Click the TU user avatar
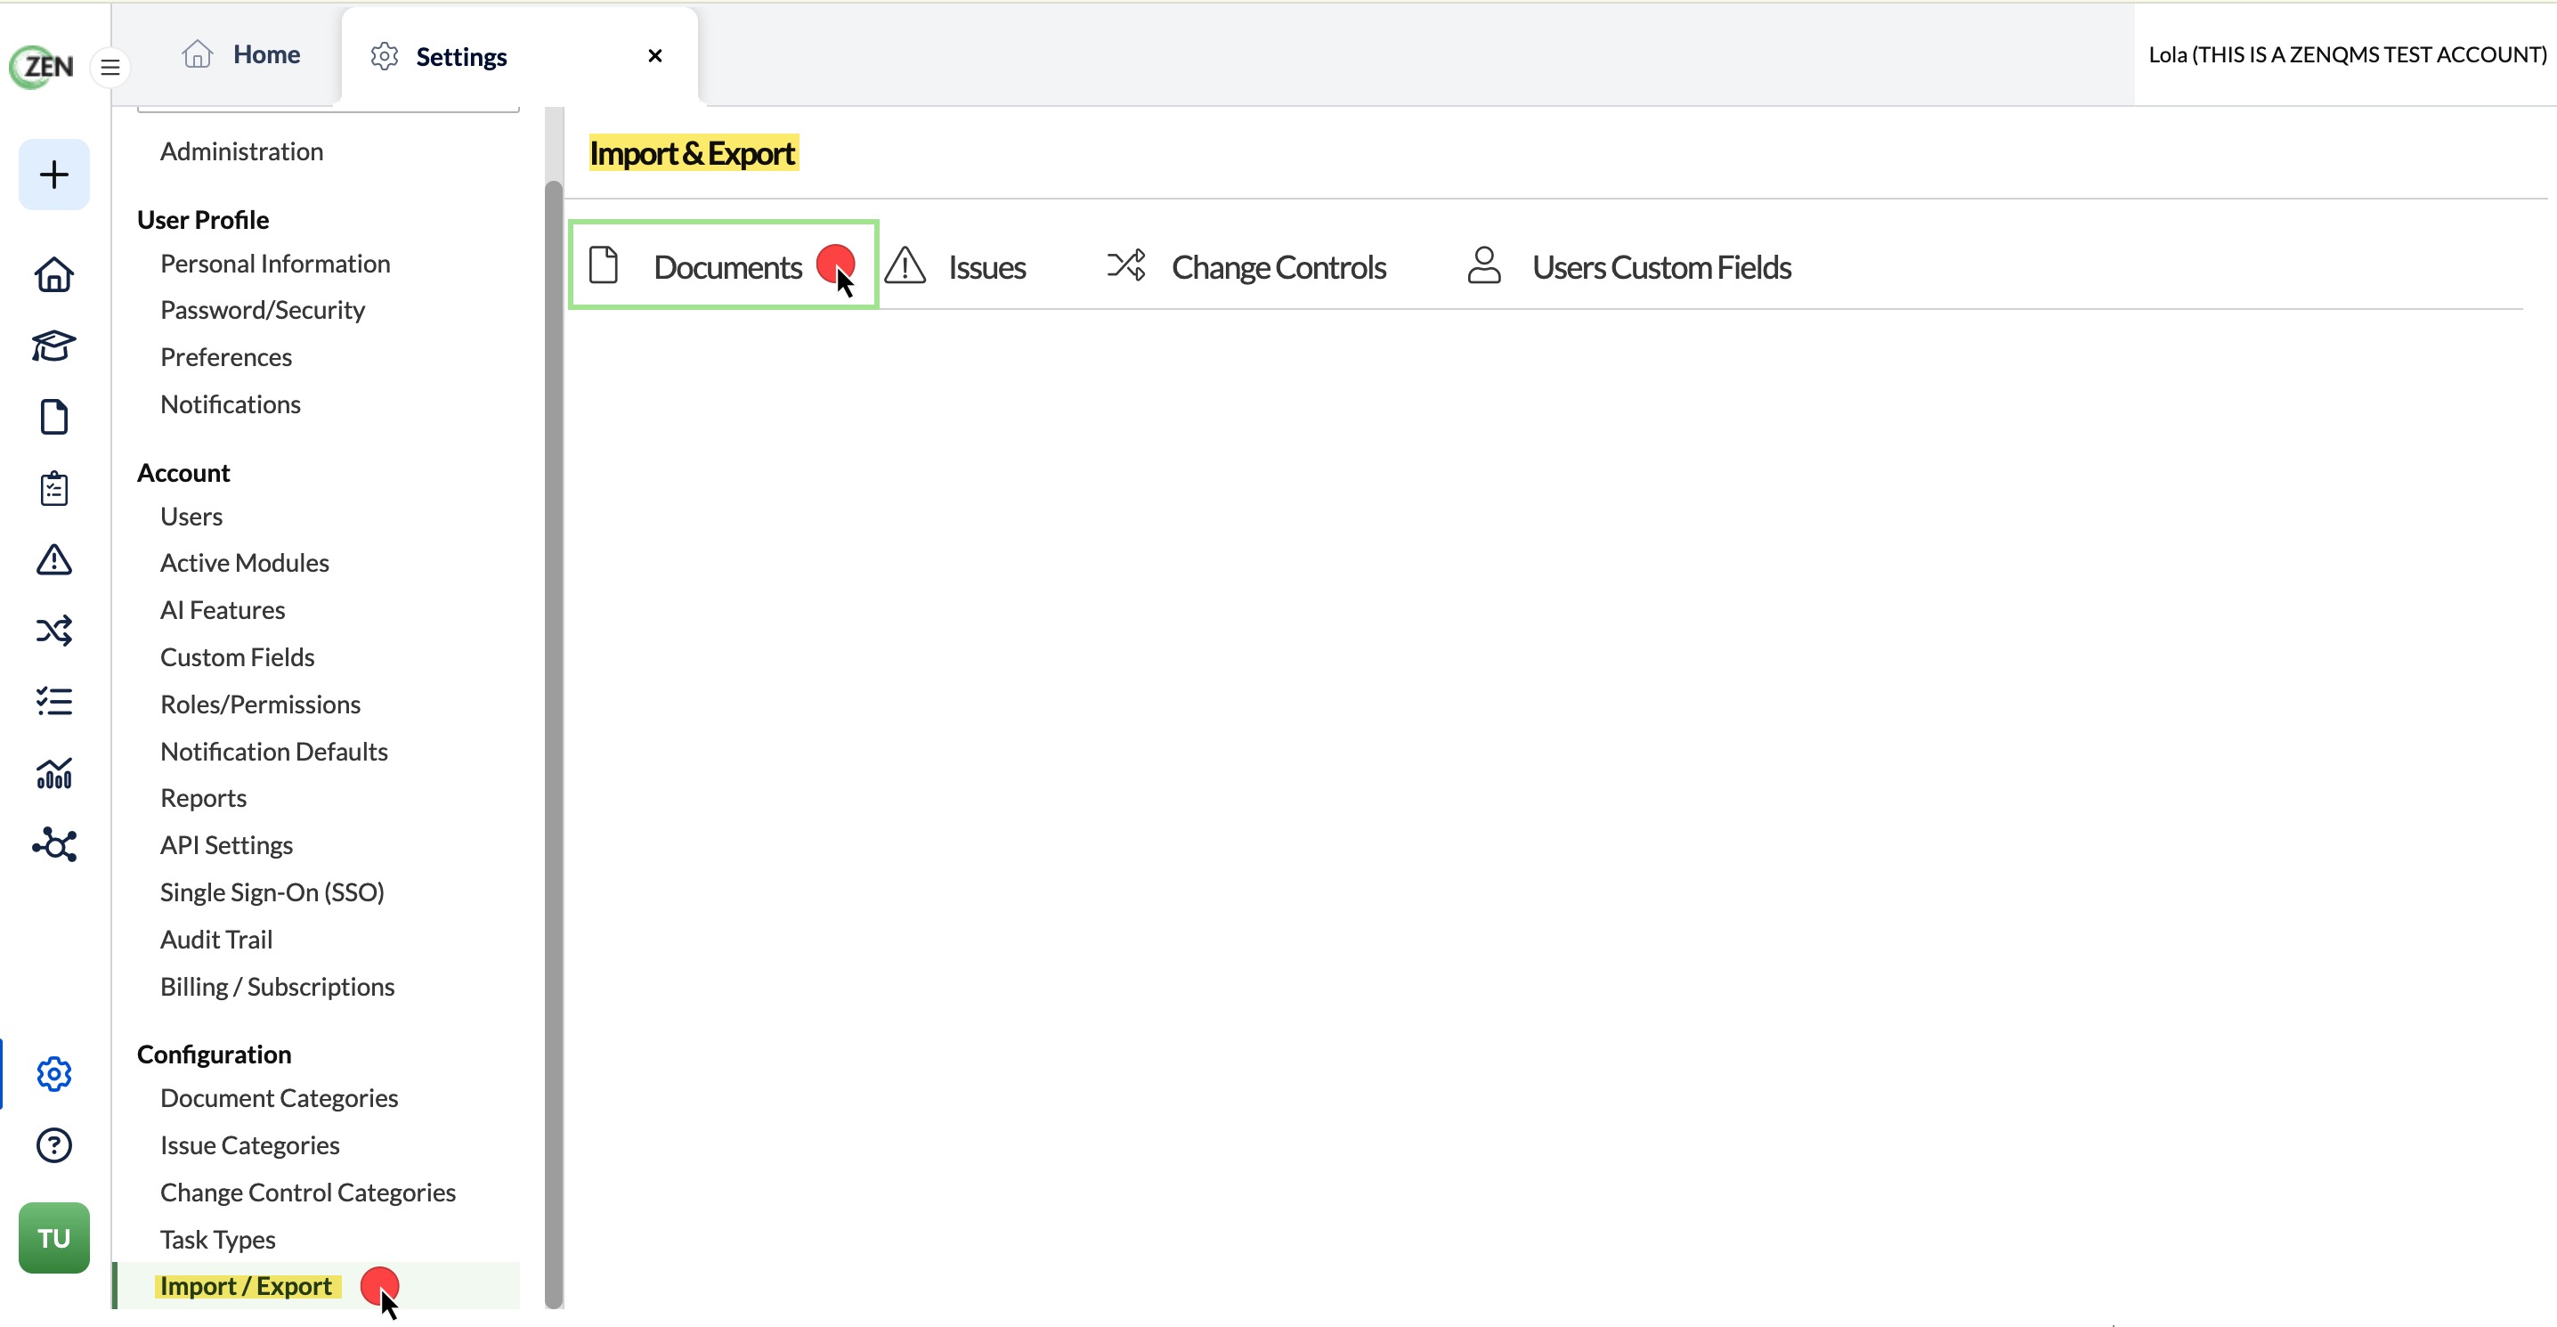 click(x=53, y=1239)
